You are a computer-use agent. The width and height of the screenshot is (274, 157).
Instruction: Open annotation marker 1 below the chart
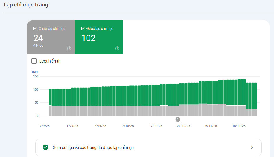tap(178, 119)
